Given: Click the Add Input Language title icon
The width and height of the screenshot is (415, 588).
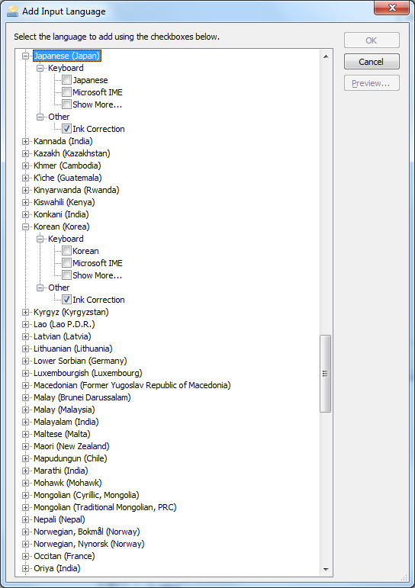Looking at the screenshot, I should click(x=12, y=11).
